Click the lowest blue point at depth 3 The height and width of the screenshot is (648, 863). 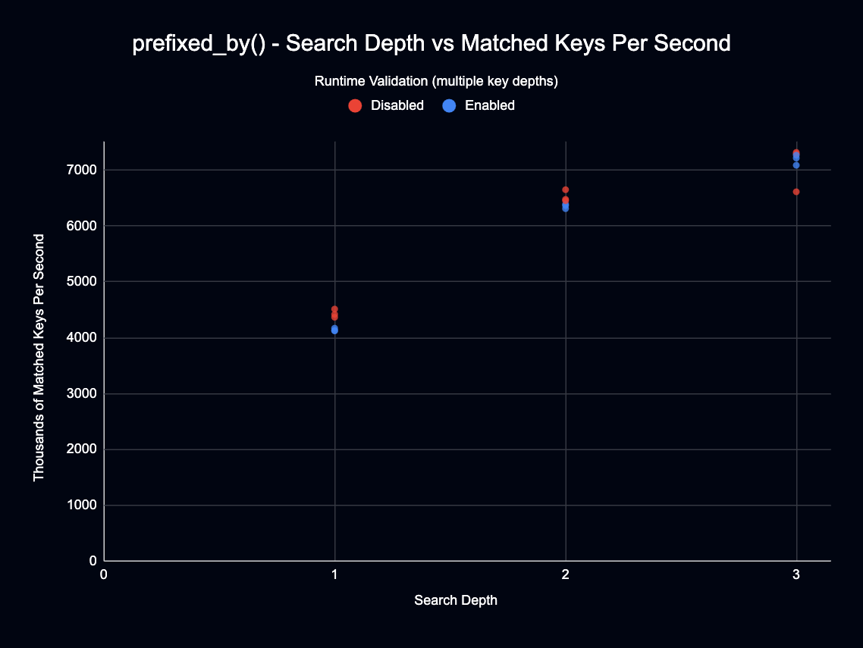coord(796,165)
